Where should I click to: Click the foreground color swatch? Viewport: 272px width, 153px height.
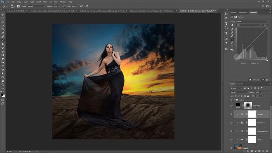(x=2, y=94)
